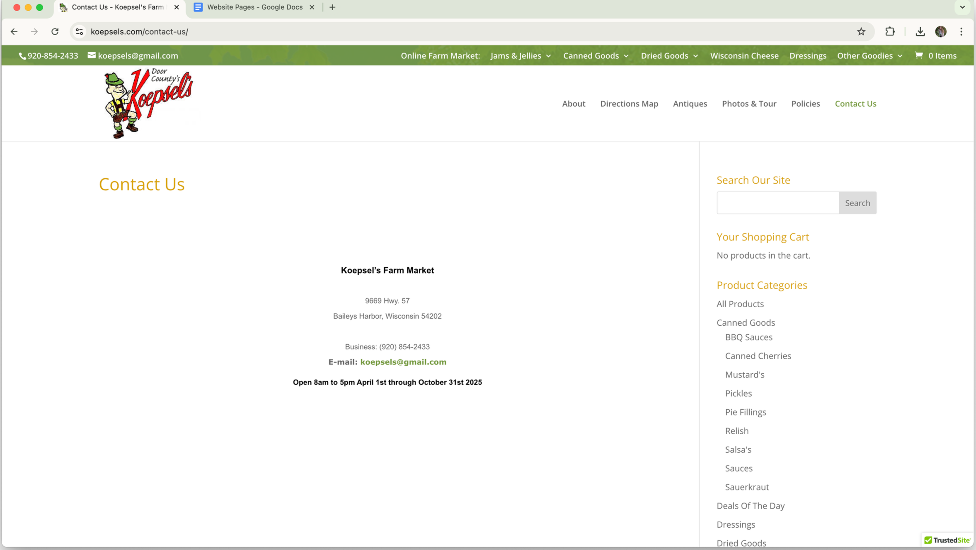Open the browser extensions puzzle icon
The image size is (976, 550).
(x=889, y=31)
